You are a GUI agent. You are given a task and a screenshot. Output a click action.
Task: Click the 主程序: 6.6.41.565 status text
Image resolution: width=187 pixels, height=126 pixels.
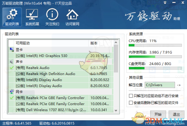pyautogui.click(x=17, y=123)
